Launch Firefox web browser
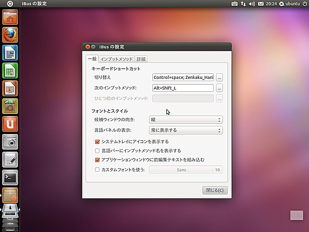 tap(10, 35)
